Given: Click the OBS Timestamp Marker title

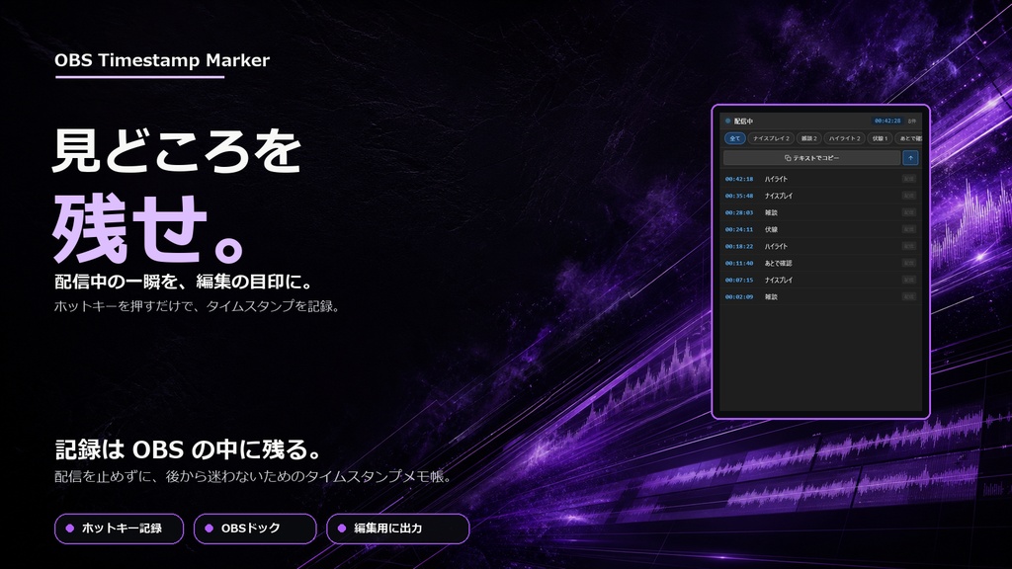Looking at the screenshot, I should (162, 60).
